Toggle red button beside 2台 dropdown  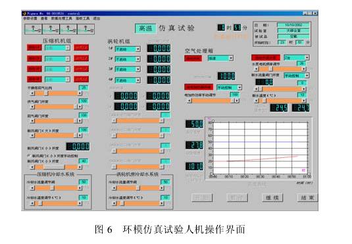tap(266, 57)
